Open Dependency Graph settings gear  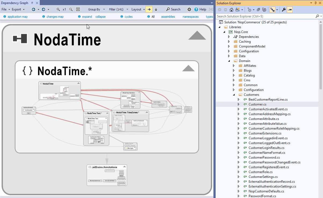[189, 9]
